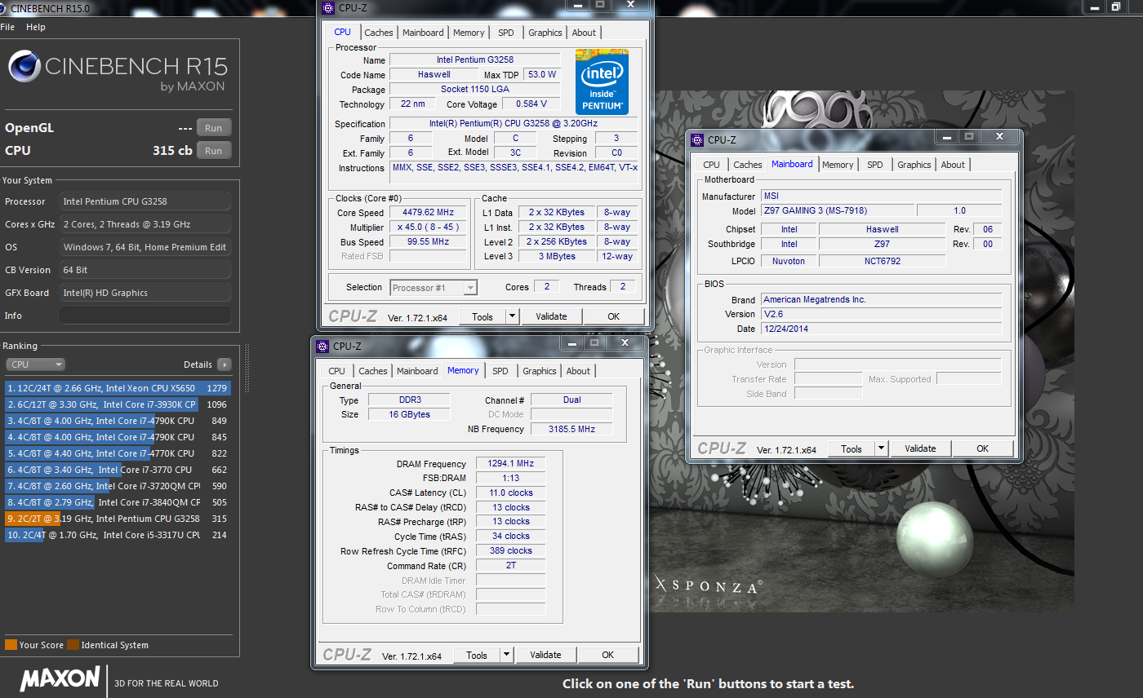Screen dimensions: 1143x698
Task: Click the empty Info input field in Cinebench
Action: 145,316
